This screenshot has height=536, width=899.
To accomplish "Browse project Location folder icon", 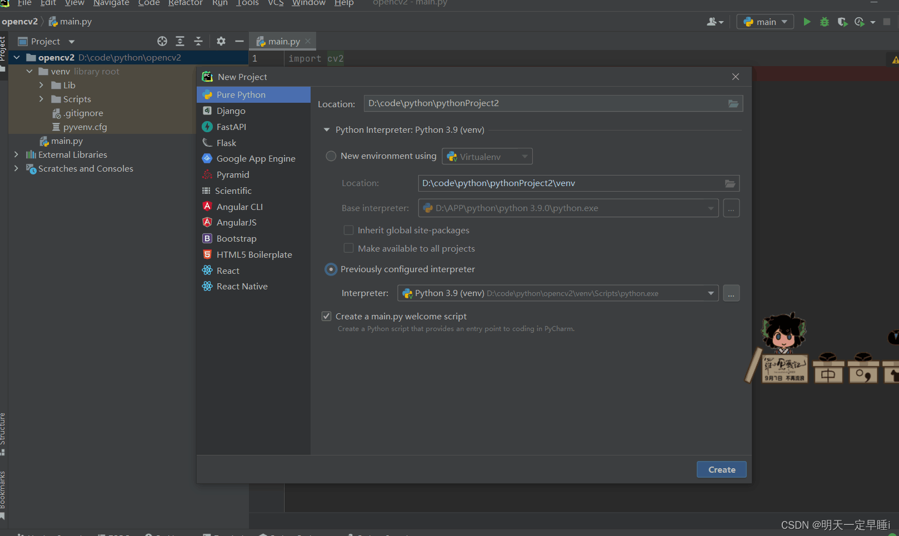I will 733,103.
